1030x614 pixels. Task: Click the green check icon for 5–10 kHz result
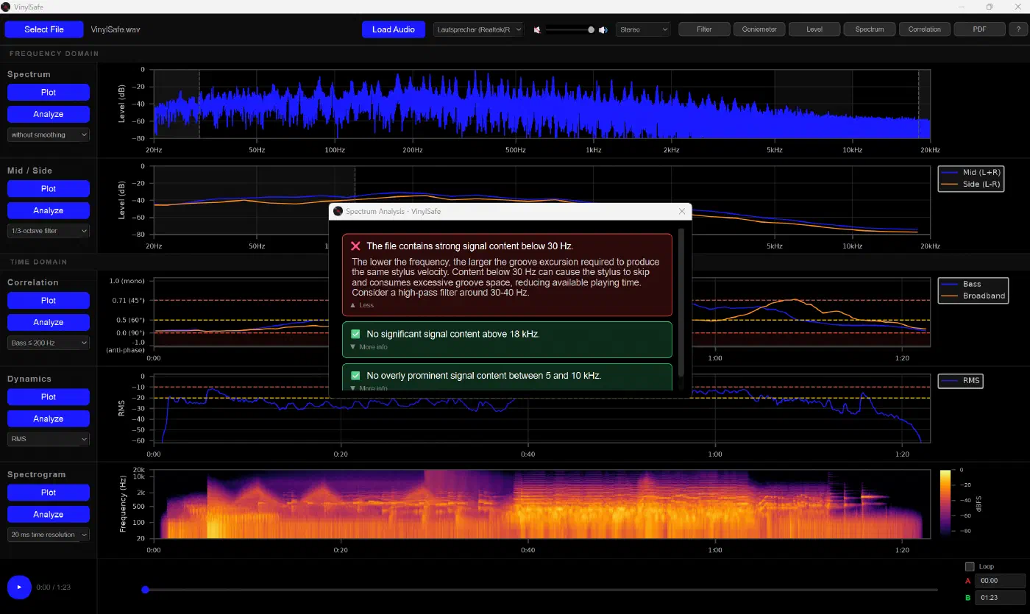[x=355, y=375]
